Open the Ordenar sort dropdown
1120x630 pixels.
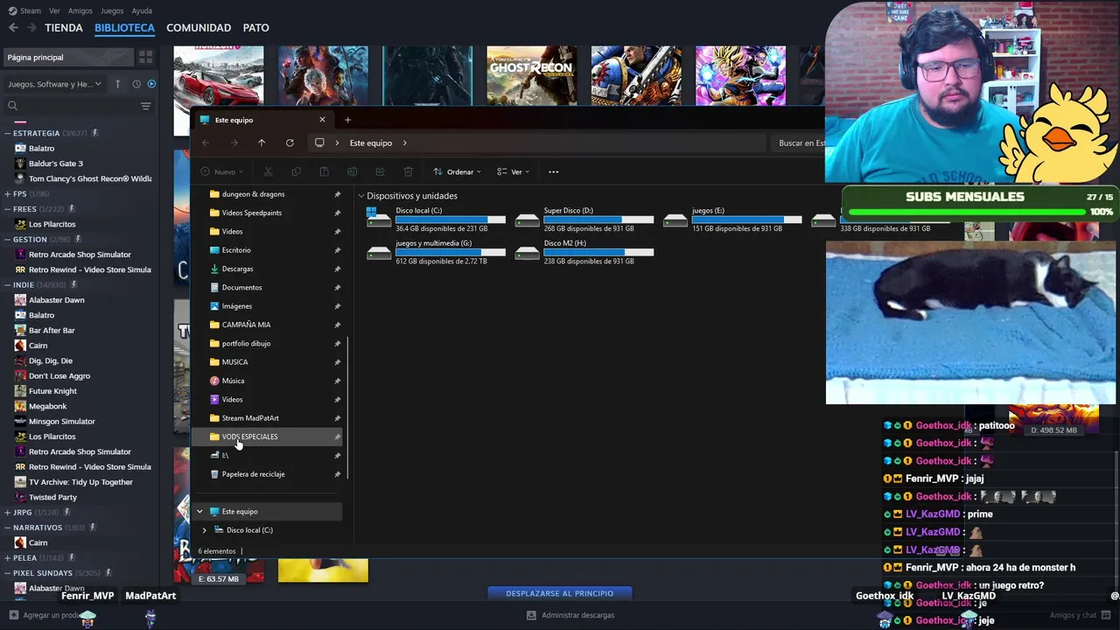458,171
